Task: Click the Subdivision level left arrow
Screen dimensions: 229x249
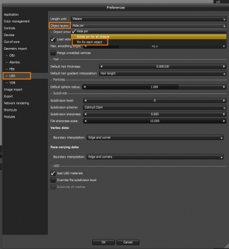Action: [x=85, y=101]
